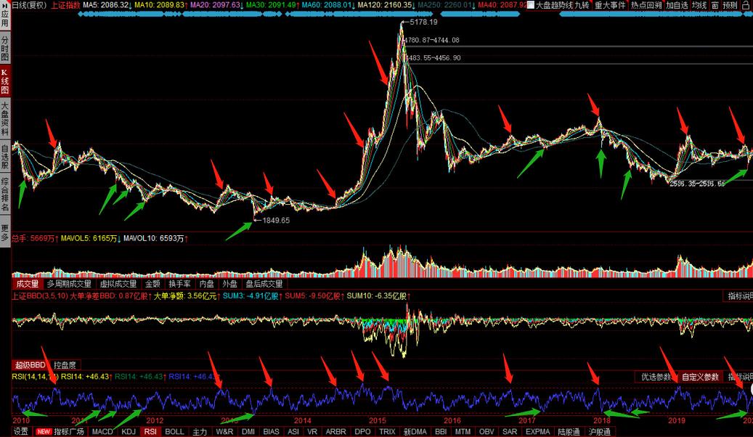Select the ARBR indicator tab
This screenshot has width=753, height=437.
335,432
